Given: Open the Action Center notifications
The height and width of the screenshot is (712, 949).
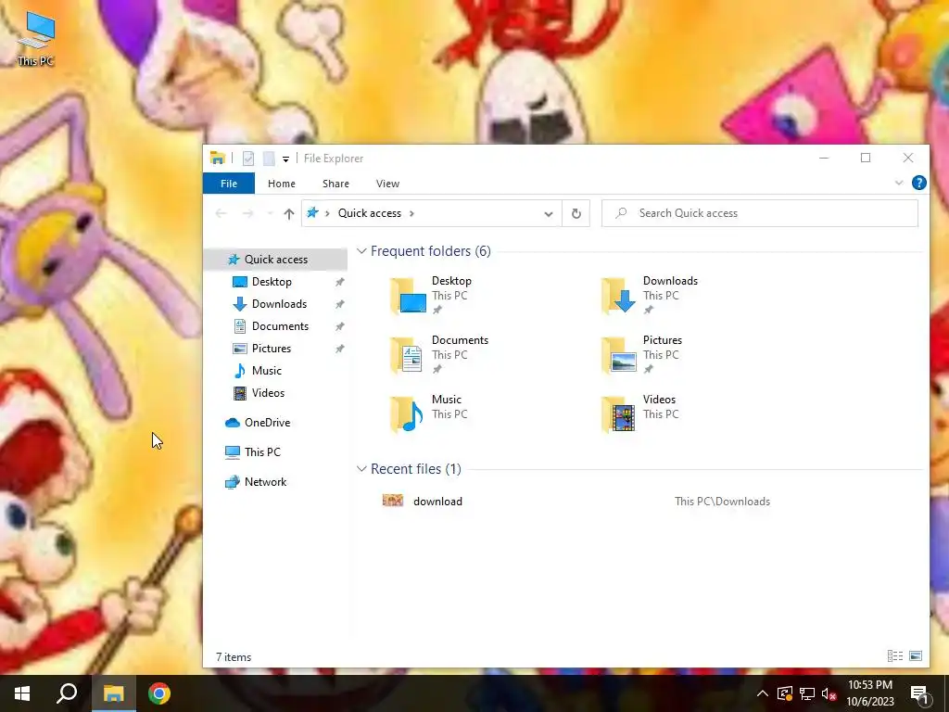Looking at the screenshot, I should coord(920,693).
